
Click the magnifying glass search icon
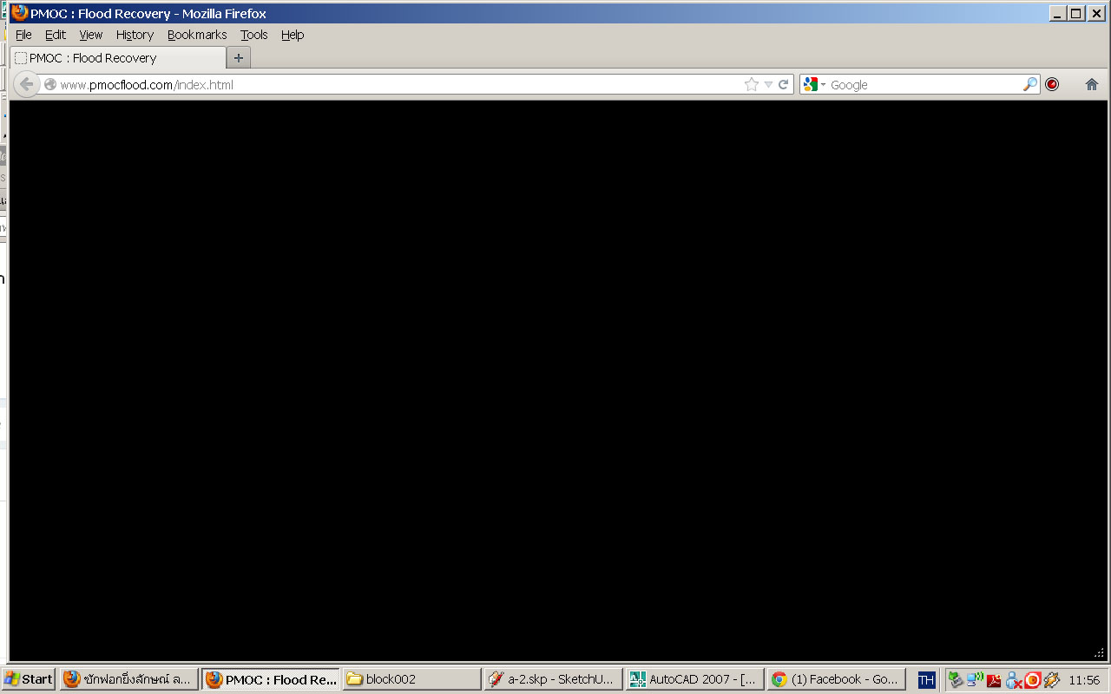[x=1030, y=84]
